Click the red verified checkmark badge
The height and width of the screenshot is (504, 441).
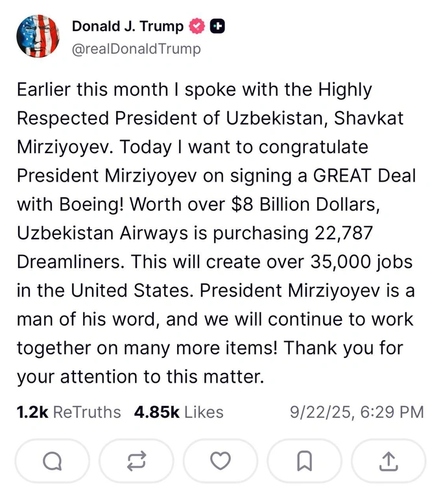pyautogui.click(x=196, y=27)
